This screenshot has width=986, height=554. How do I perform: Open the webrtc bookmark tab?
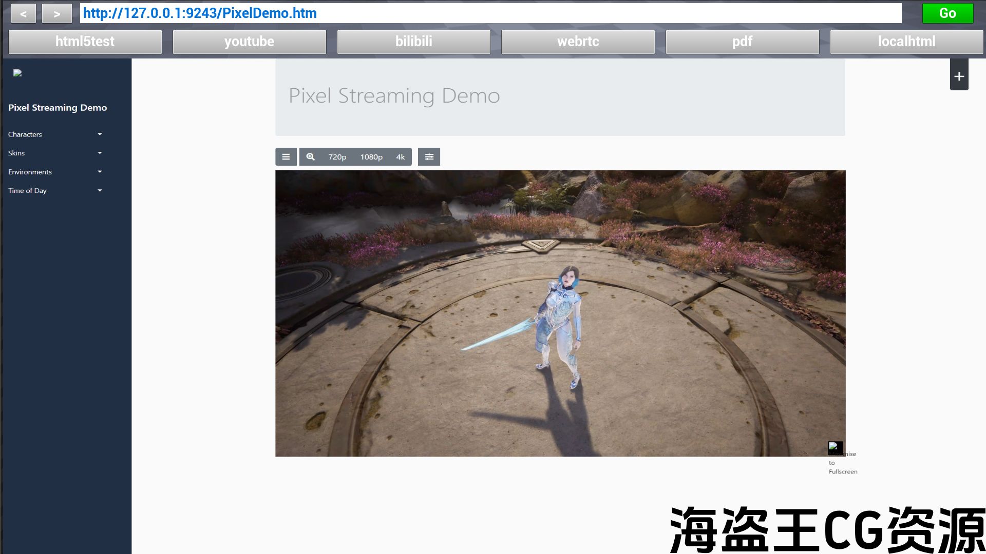click(578, 42)
